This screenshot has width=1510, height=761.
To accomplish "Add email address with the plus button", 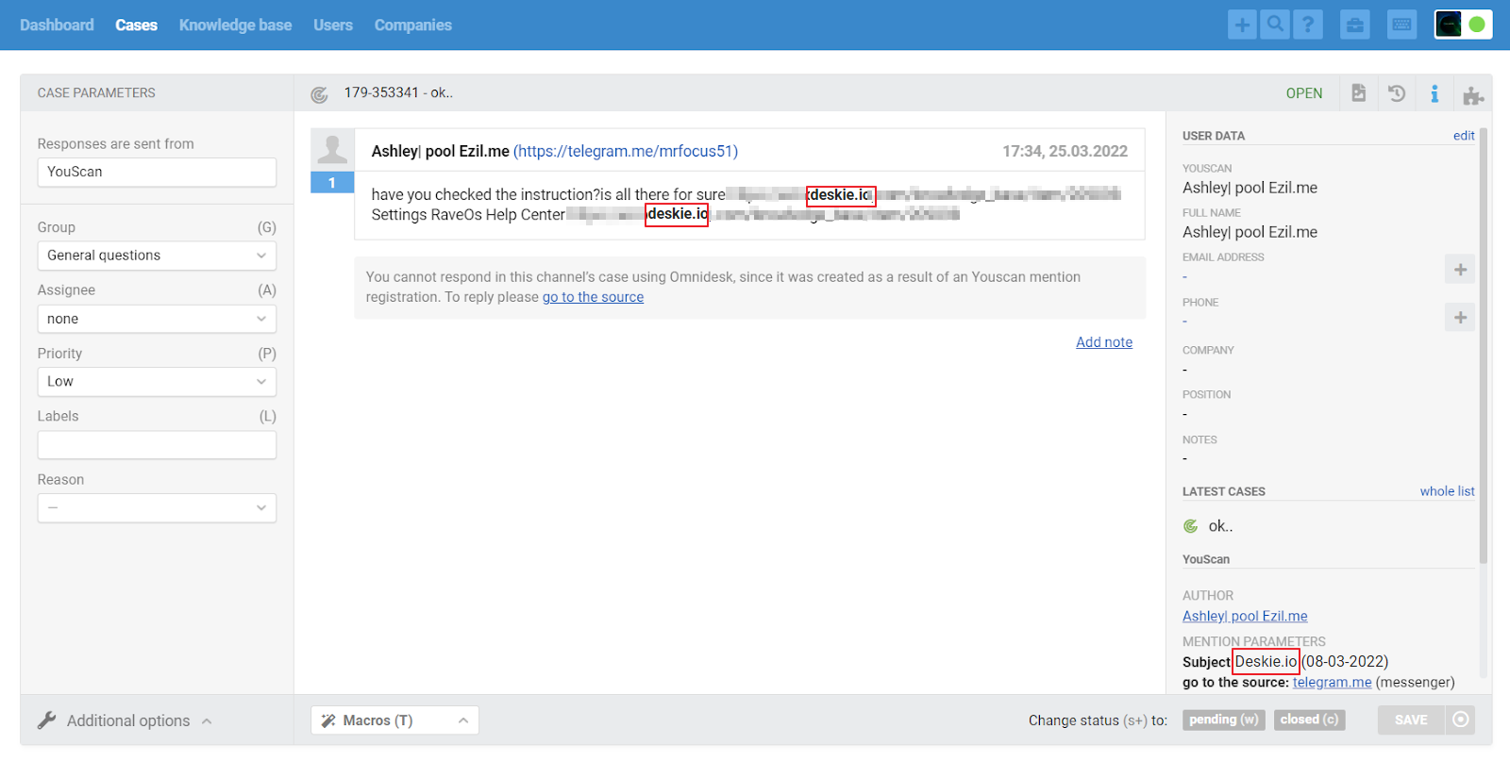I will click(1460, 270).
